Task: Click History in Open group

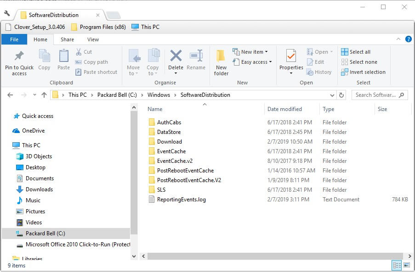Action: point(319,72)
